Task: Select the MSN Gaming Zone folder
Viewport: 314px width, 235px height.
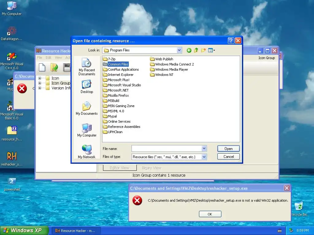Action: 119,106
